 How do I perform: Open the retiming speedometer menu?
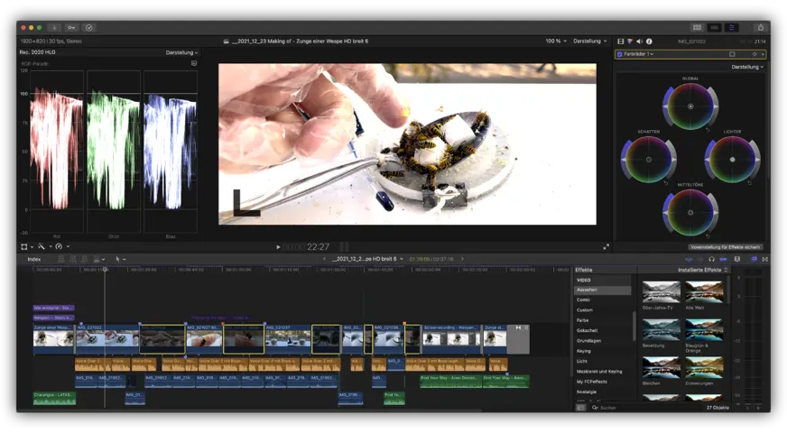pos(62,246)
